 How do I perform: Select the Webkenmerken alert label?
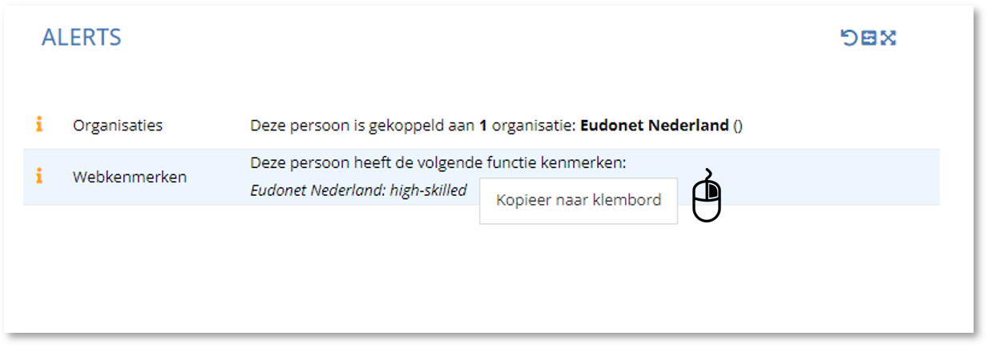point(130,177)
